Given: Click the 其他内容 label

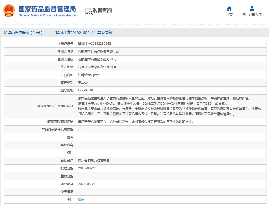Looking at the screenshot, I should click(67, 145).
